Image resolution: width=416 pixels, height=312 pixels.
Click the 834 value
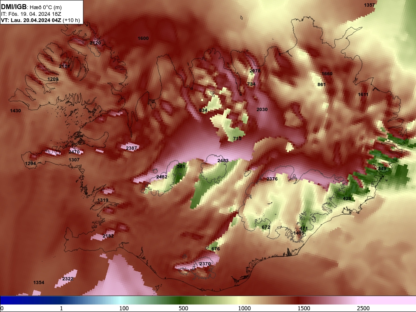(x=203, y=110)
